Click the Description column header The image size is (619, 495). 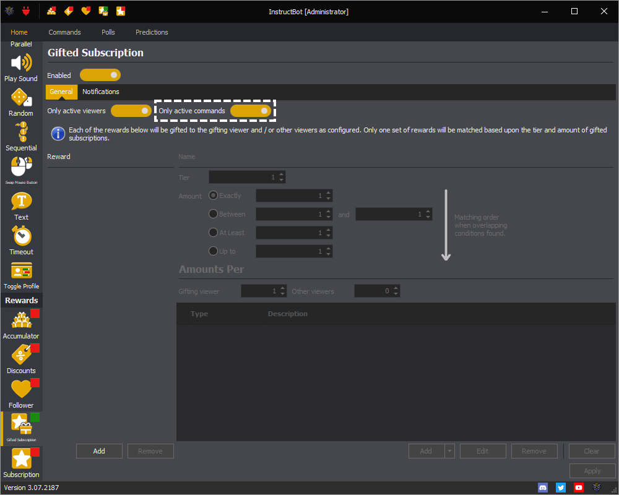288,314
